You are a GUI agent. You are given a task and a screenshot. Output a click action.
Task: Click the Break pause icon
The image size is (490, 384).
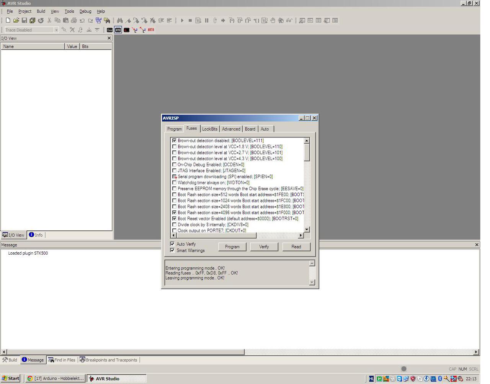(x=207, y=21)
